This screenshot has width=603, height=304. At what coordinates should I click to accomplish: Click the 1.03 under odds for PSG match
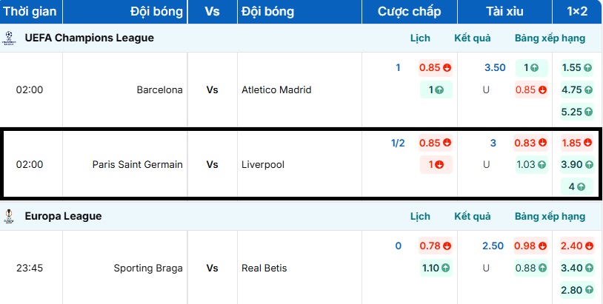coord(530,164)
